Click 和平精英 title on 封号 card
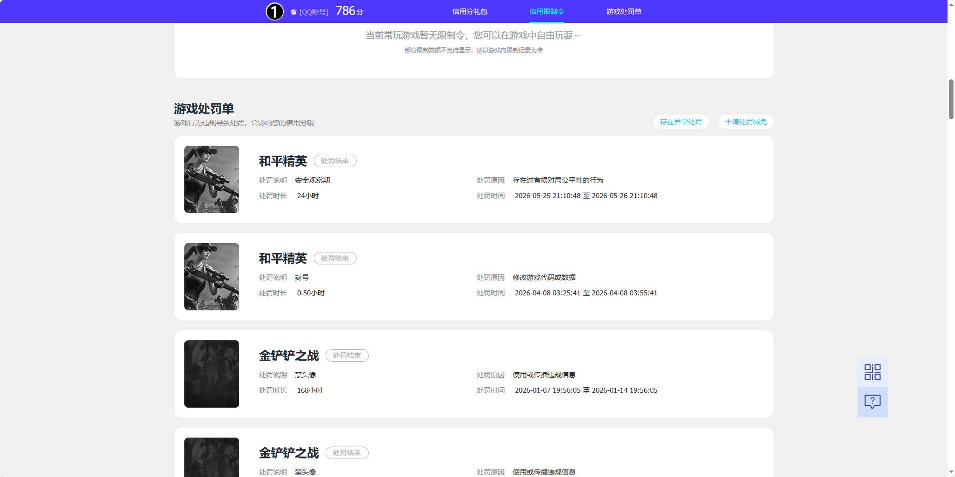Viewport: 955px width, 477px height. click(283, 258)
